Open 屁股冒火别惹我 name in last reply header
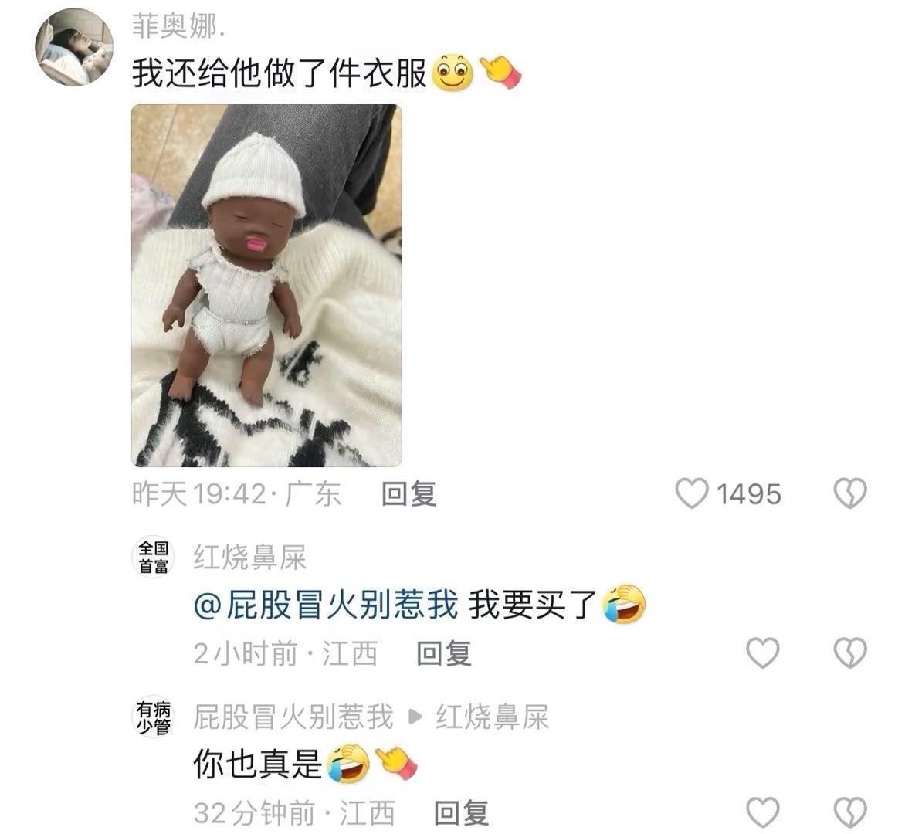The image size is (905, 834). pos(293,717)
